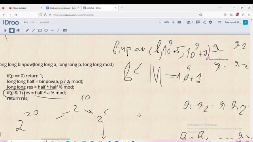Click the 66% zoom level
Image resolution: width=253 pixels, height=142 pixels.
point(166,22)
